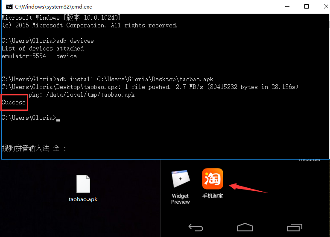This screenshot has height=237, width=330.
Task: Tap the Android home navigation button
Action: pos(245,227)
